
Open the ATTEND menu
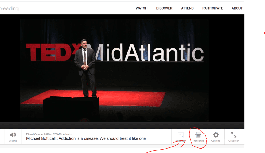click(x=187, y=8)
